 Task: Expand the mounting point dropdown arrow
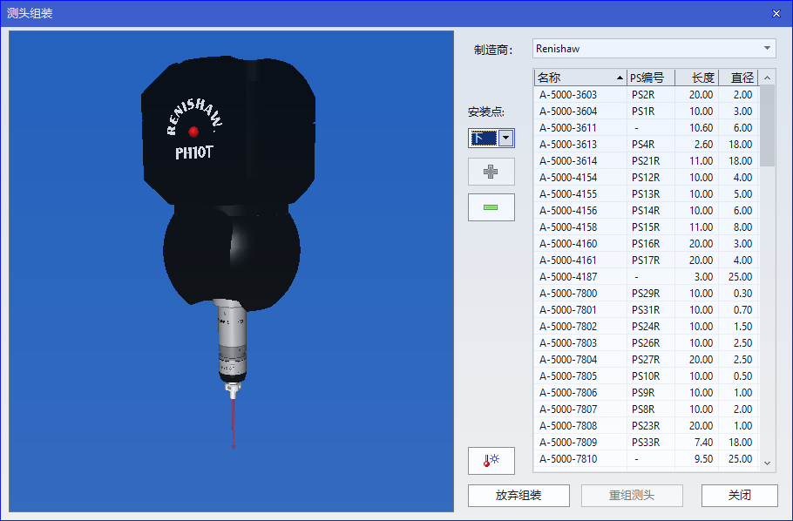pos(505,138)
